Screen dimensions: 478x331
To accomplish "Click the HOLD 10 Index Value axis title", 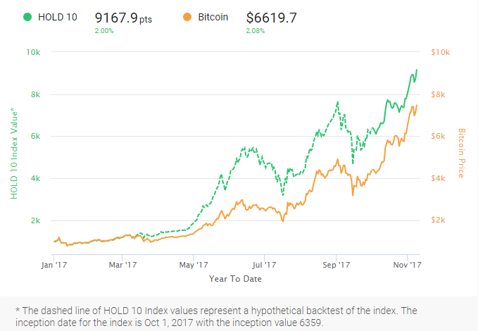I will click(x=14, y=153).
